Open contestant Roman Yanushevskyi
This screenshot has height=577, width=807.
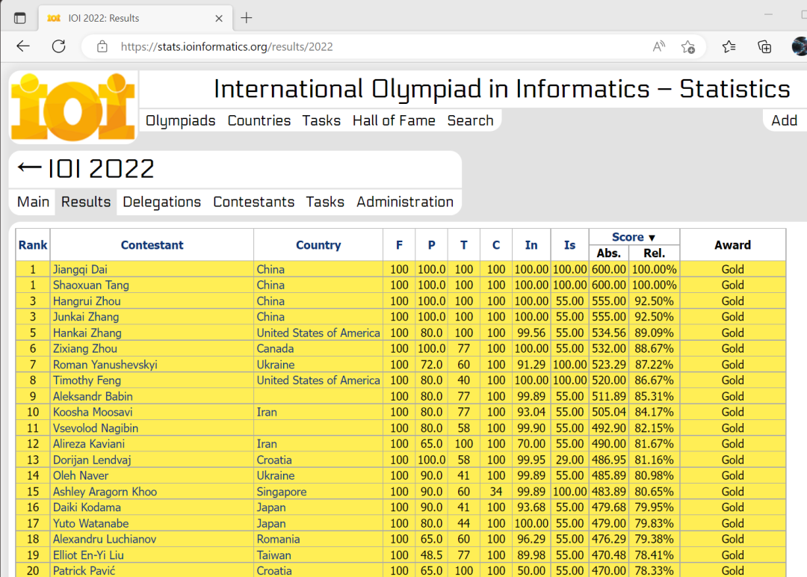click(105, 365)
